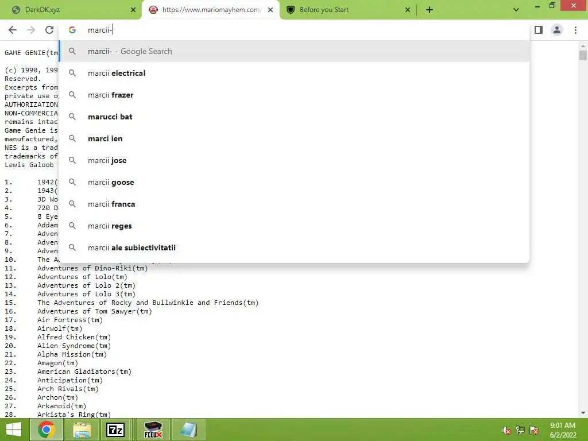Screen dimensions: 588x441
Task: Click the network tray icon
Action: click(520, 430)
